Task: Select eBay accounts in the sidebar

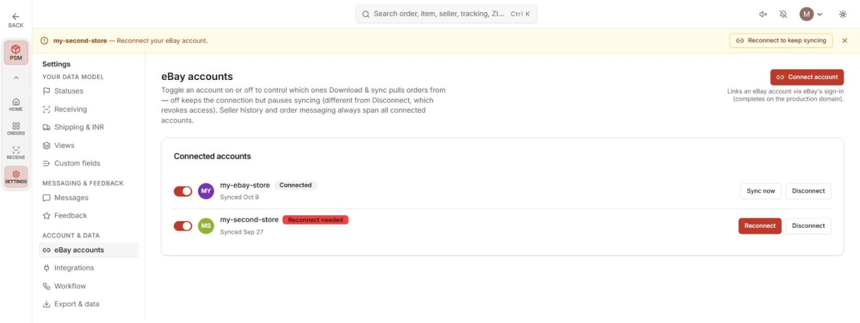Action: 88,250
